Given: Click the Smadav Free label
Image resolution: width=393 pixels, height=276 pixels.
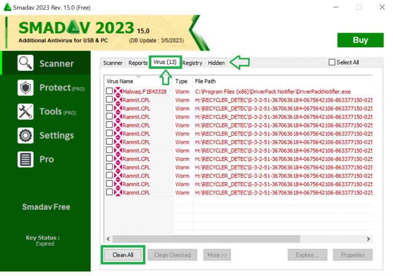Looking at the screenshot, I should [46, 207].
